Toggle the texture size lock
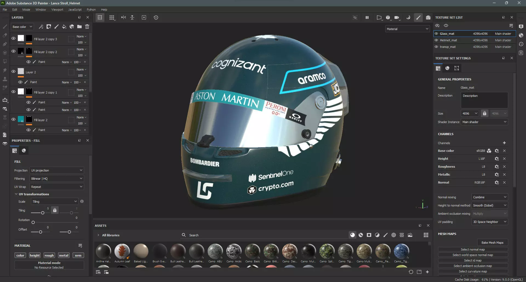 (x=485, y=113)
